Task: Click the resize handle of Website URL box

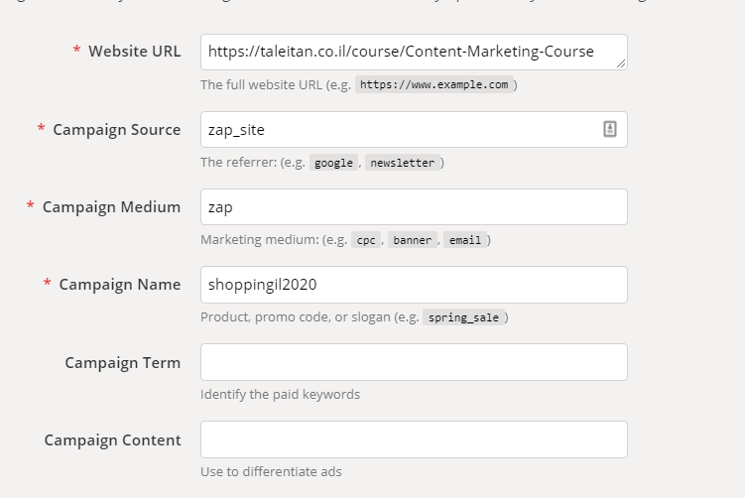Action: 620,63
